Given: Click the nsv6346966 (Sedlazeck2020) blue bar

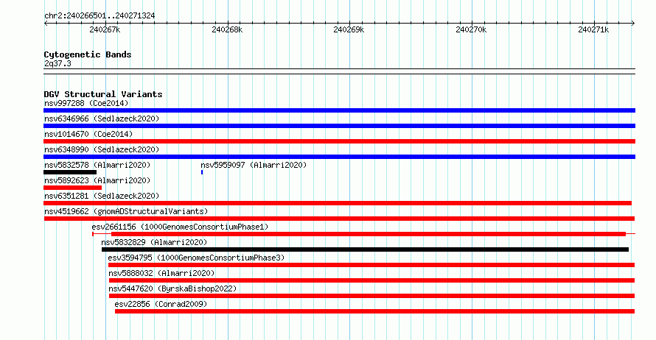Looking at the screenshot, I should coord(339,126).
